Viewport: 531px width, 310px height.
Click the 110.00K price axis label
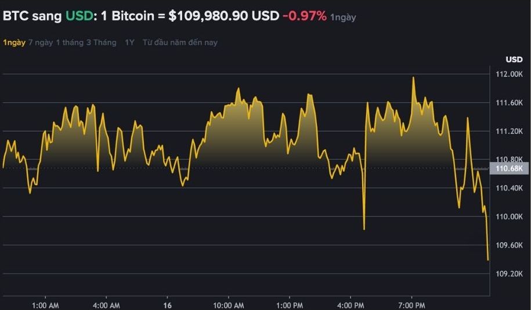point(509,217)
